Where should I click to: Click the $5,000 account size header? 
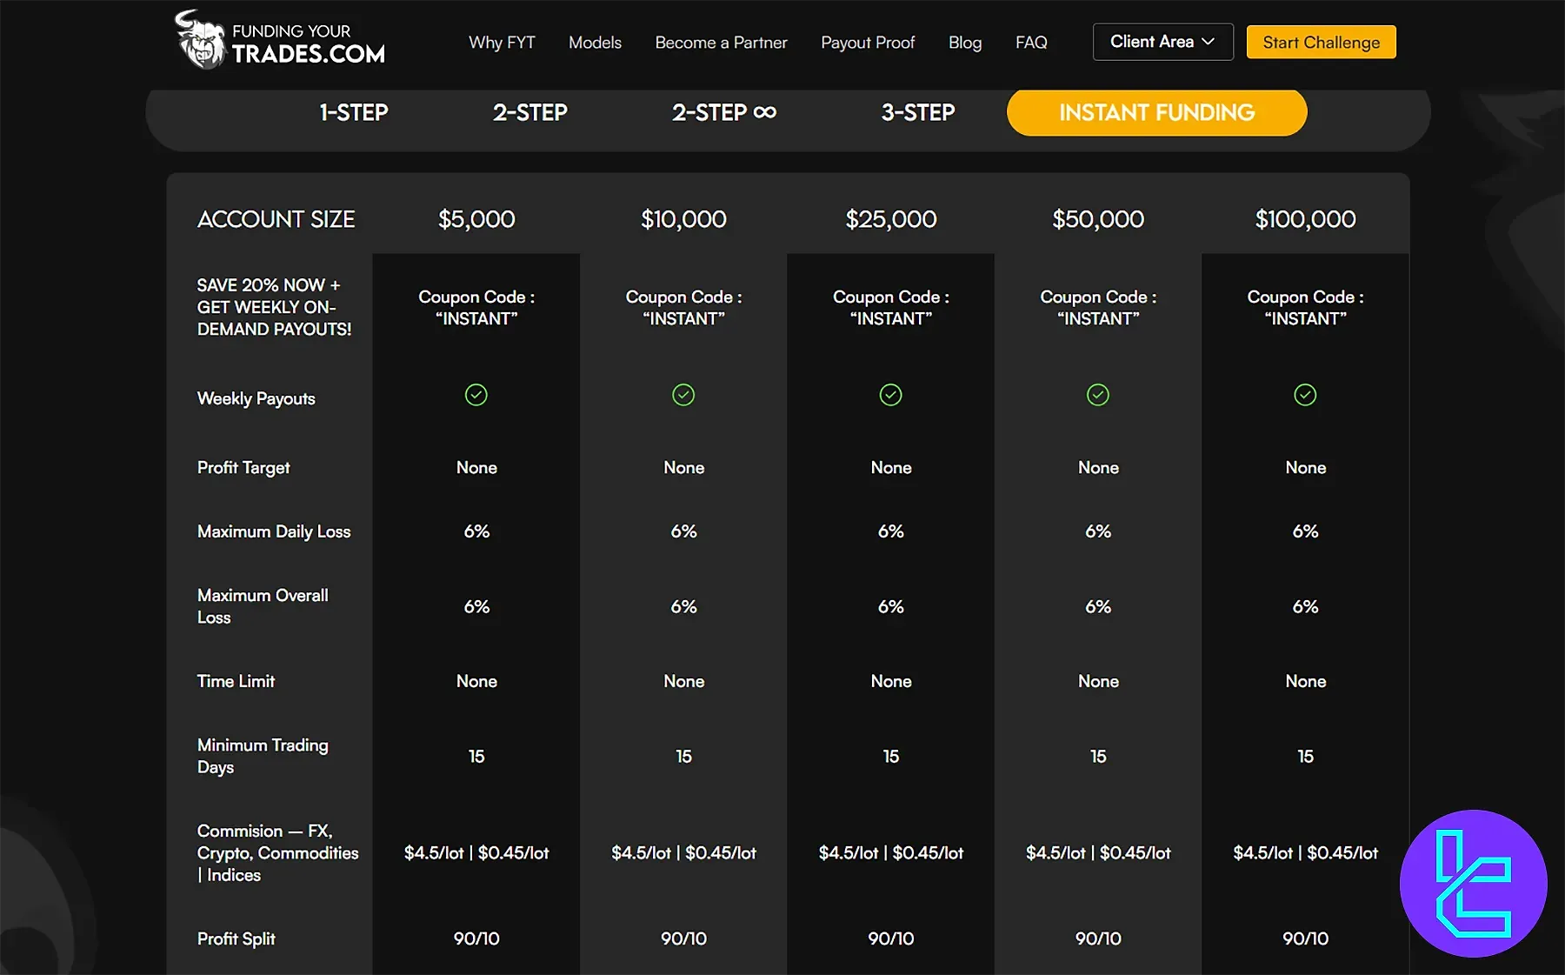click(x=476, y=219)
